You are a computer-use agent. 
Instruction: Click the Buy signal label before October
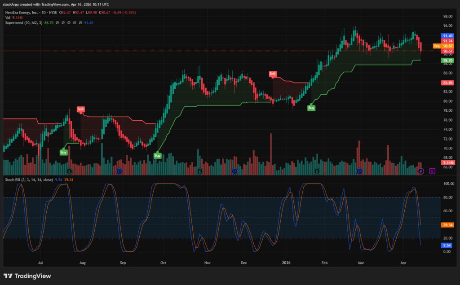[157, 155]
